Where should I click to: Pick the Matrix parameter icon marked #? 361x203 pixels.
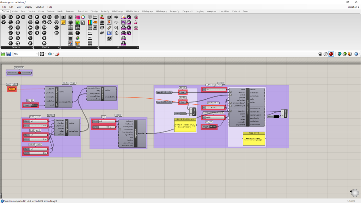(x=44, y=38)
